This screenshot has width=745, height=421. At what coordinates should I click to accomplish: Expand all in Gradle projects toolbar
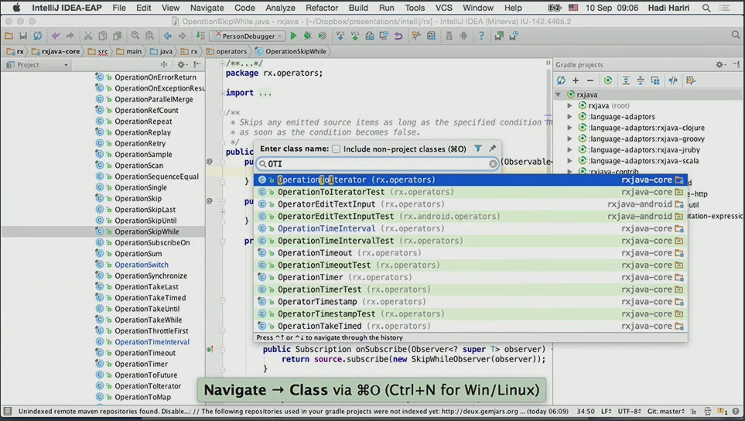(626, 80)
